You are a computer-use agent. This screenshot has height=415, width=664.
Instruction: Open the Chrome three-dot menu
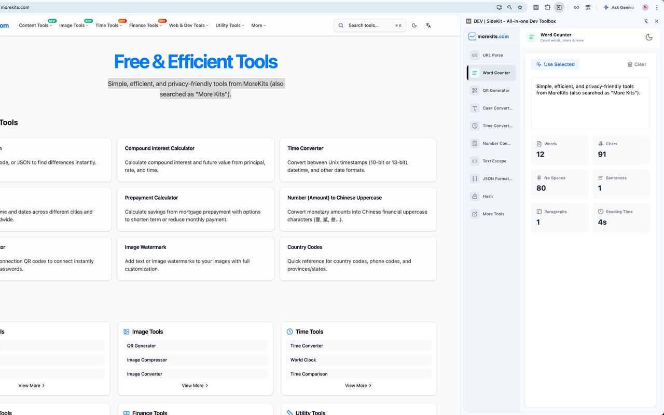[657, 7]
